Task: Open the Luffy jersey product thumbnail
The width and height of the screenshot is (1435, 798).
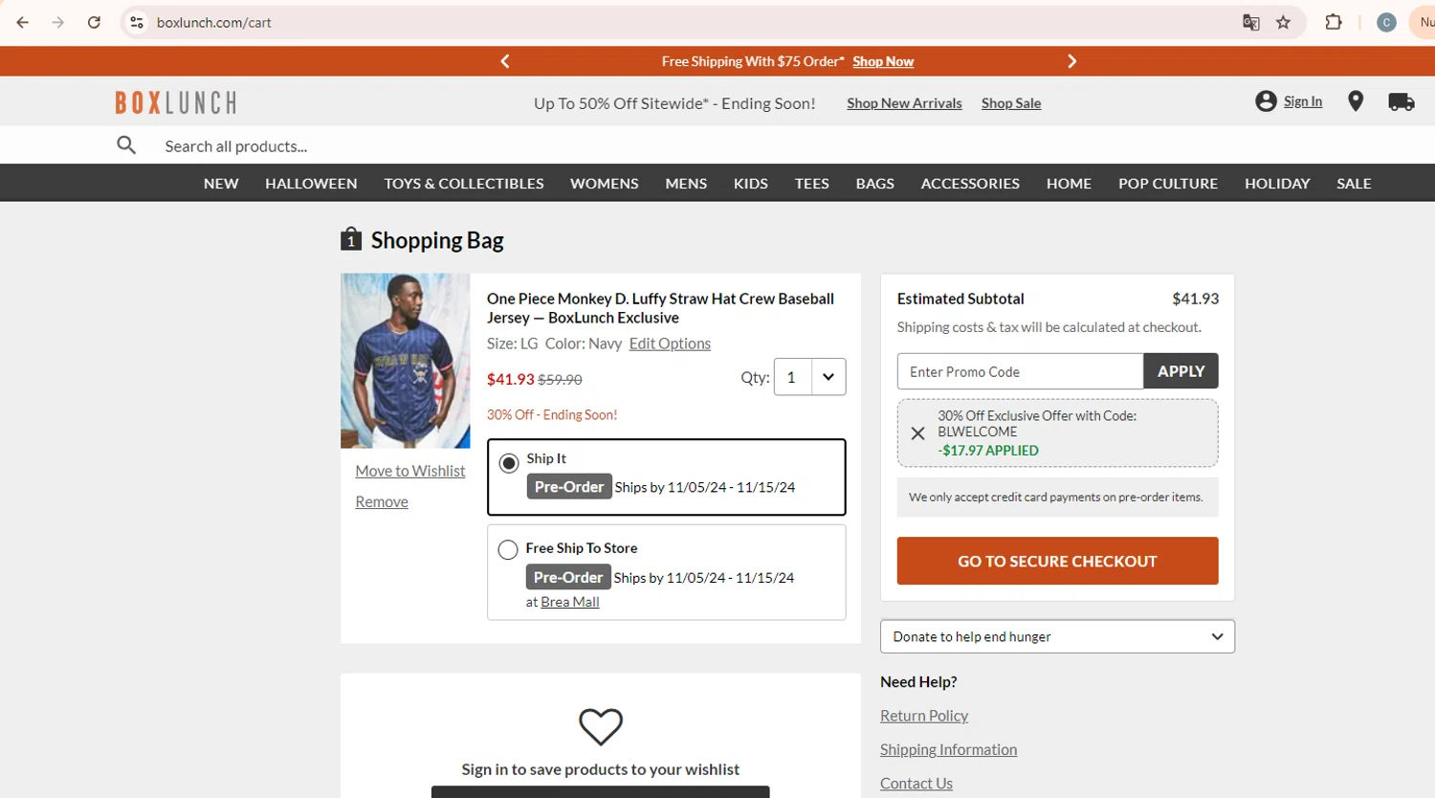Action: pos(406,361)
